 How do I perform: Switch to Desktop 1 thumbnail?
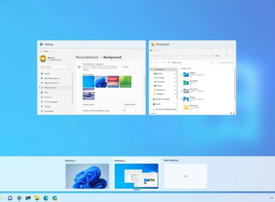coord(87,176)
